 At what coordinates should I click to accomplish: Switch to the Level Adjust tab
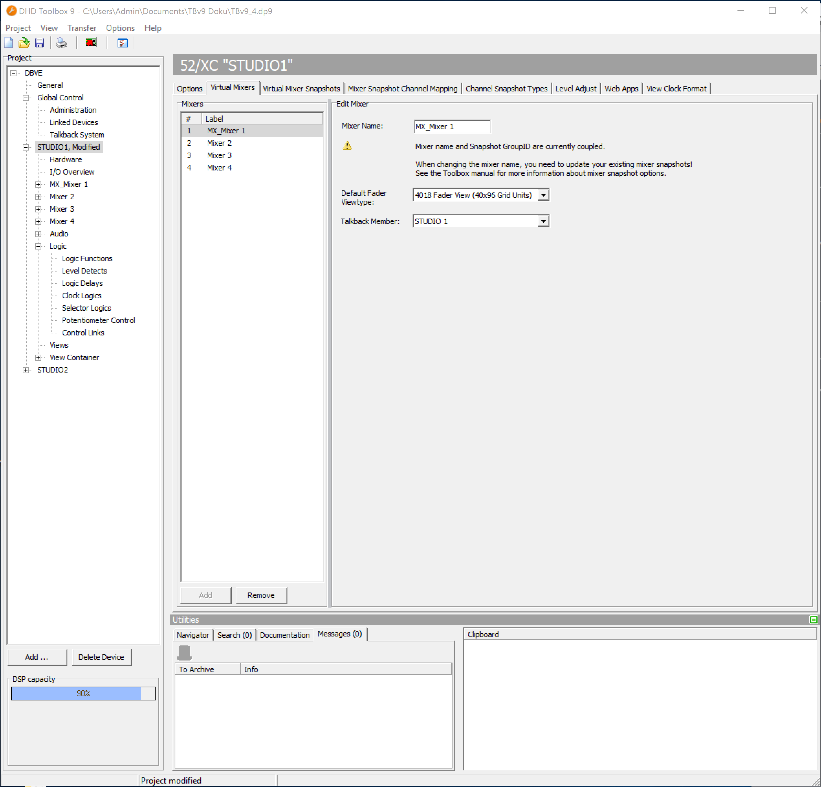pos(576,89)
